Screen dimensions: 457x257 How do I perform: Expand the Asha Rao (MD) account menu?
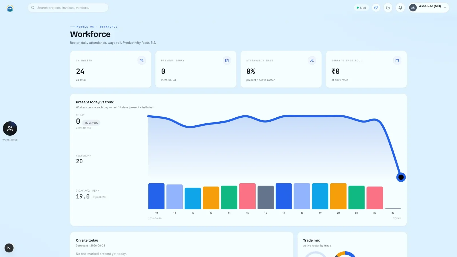click(x=428, y=8)
